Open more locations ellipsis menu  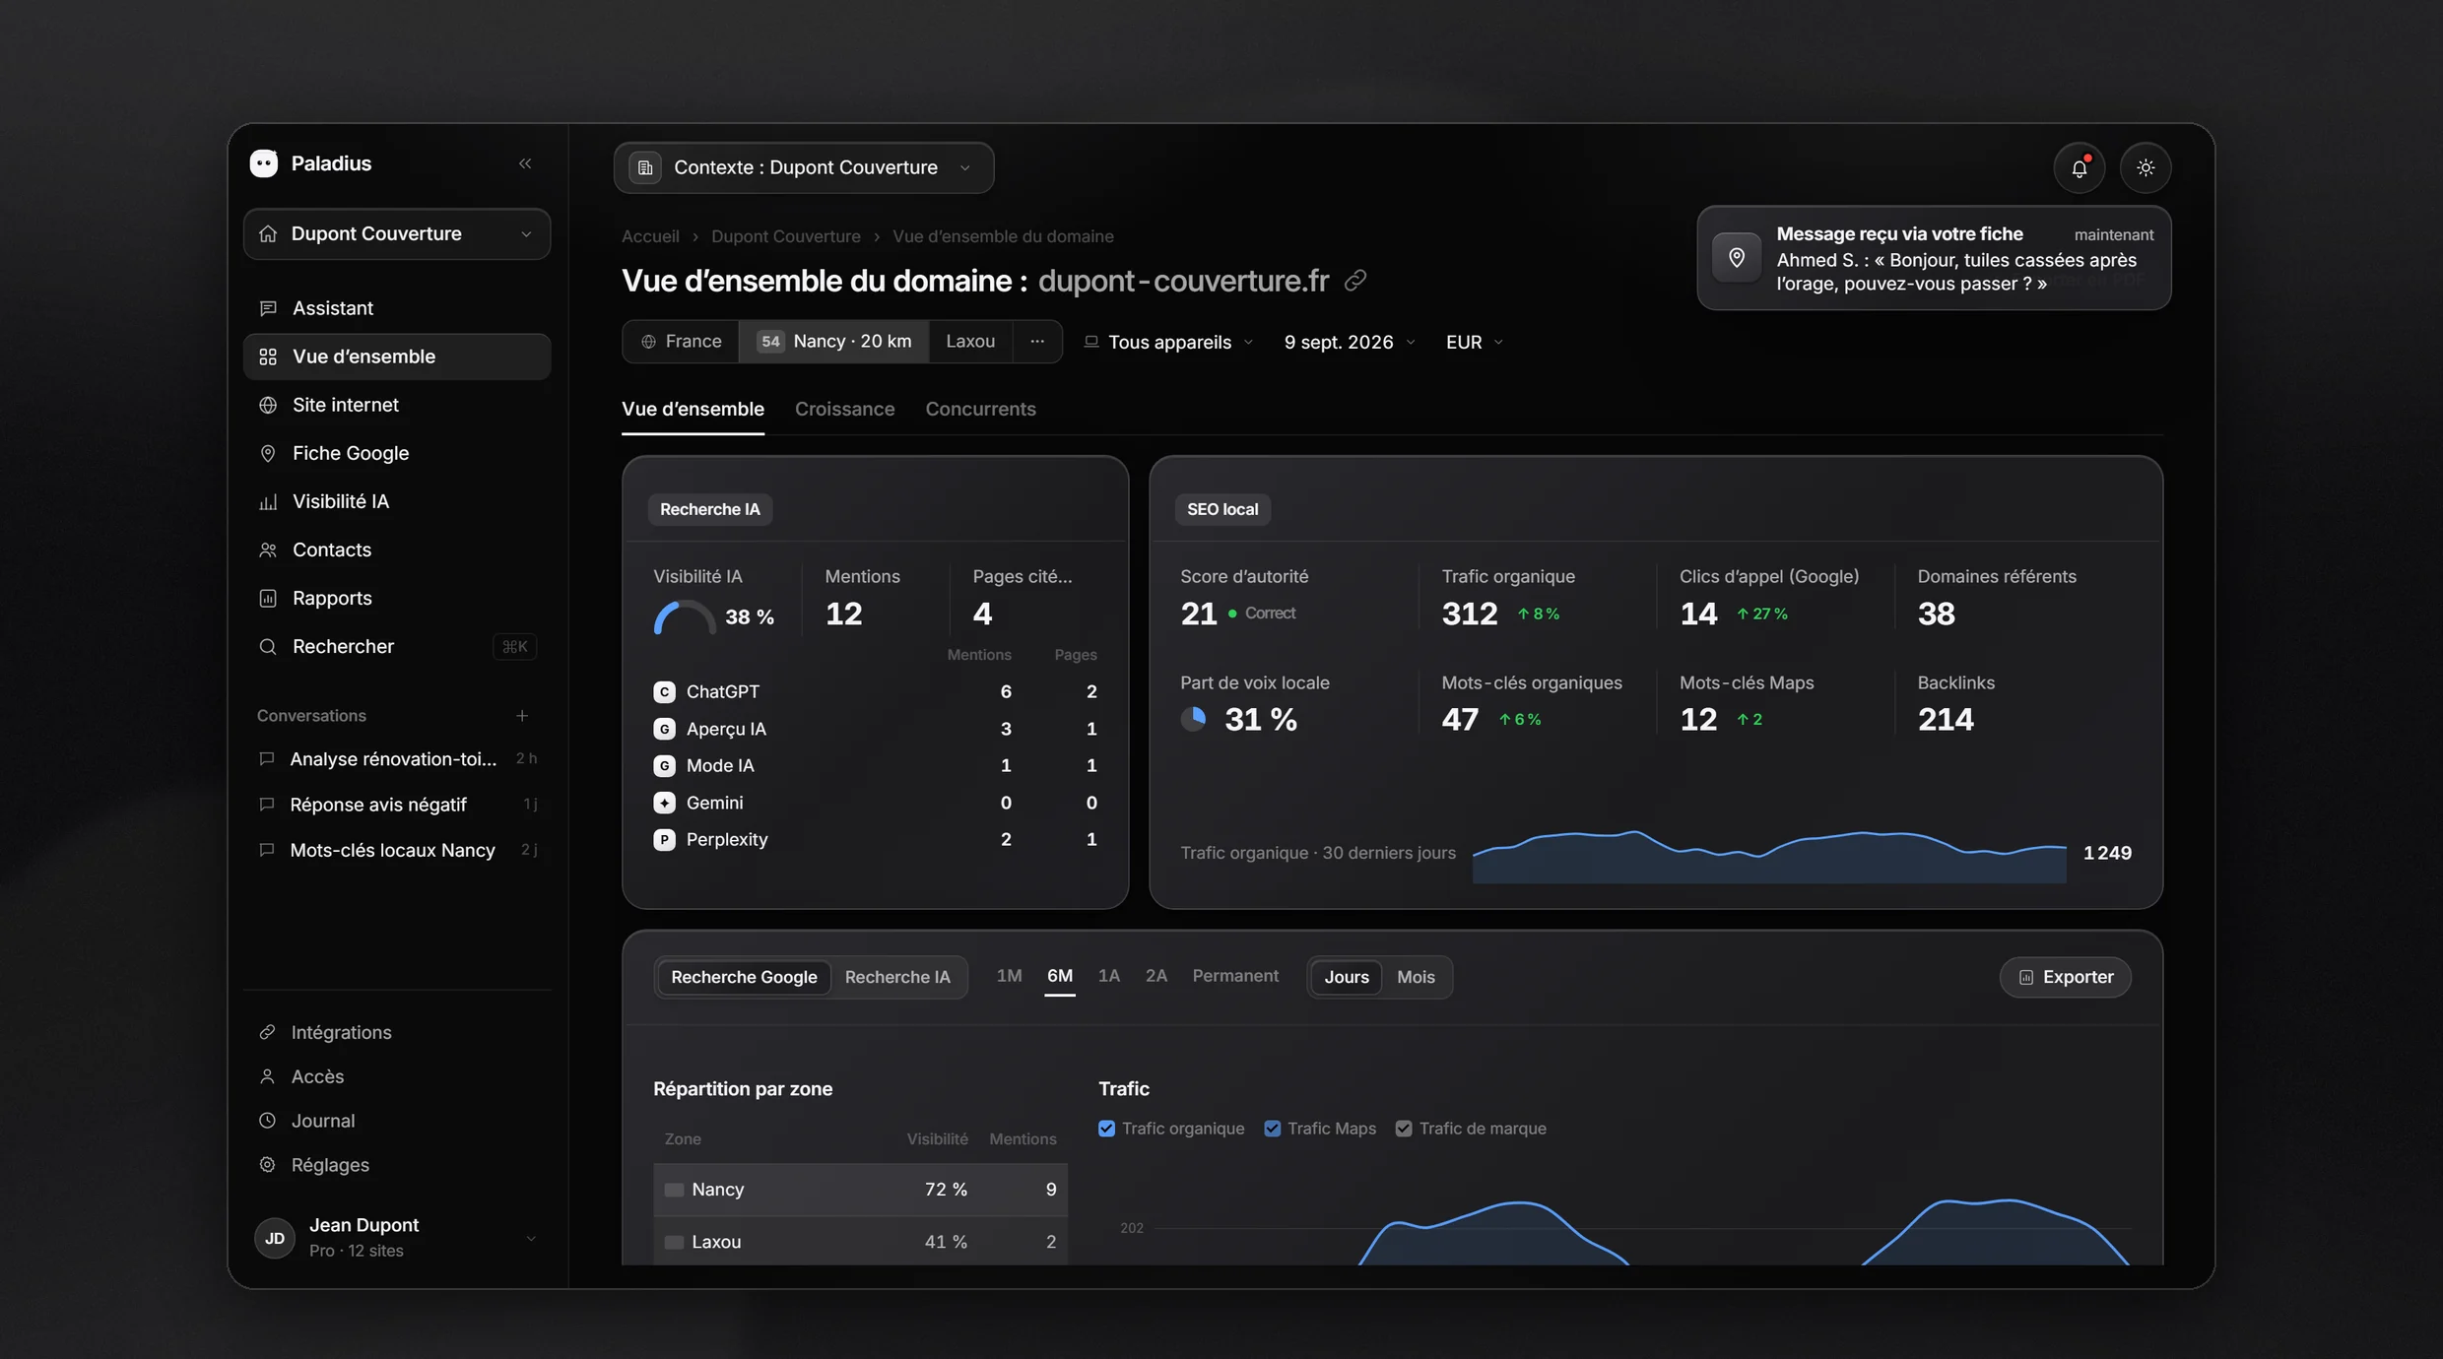pyautogui.click(x=1037, y=342)
